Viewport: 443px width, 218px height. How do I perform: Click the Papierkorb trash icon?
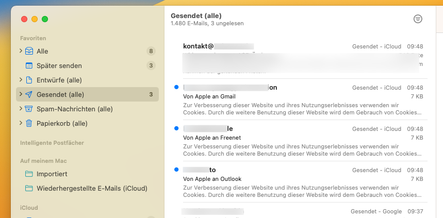tap(29, 123)
